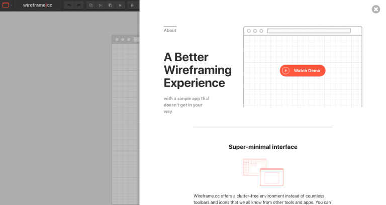Click the 'Wireframe.cc offers a clutter-free' paragraph
The height and width of the screenshot is (205, 386).
(x=263, y=199)
